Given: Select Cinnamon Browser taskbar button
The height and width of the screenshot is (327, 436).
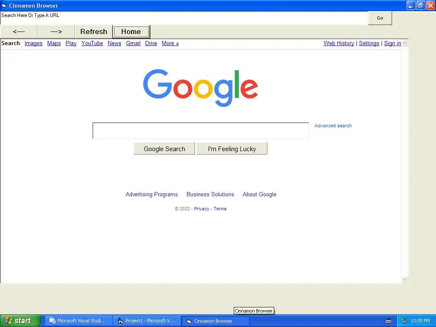Looking at the screenshot, I should click(215, 321).
